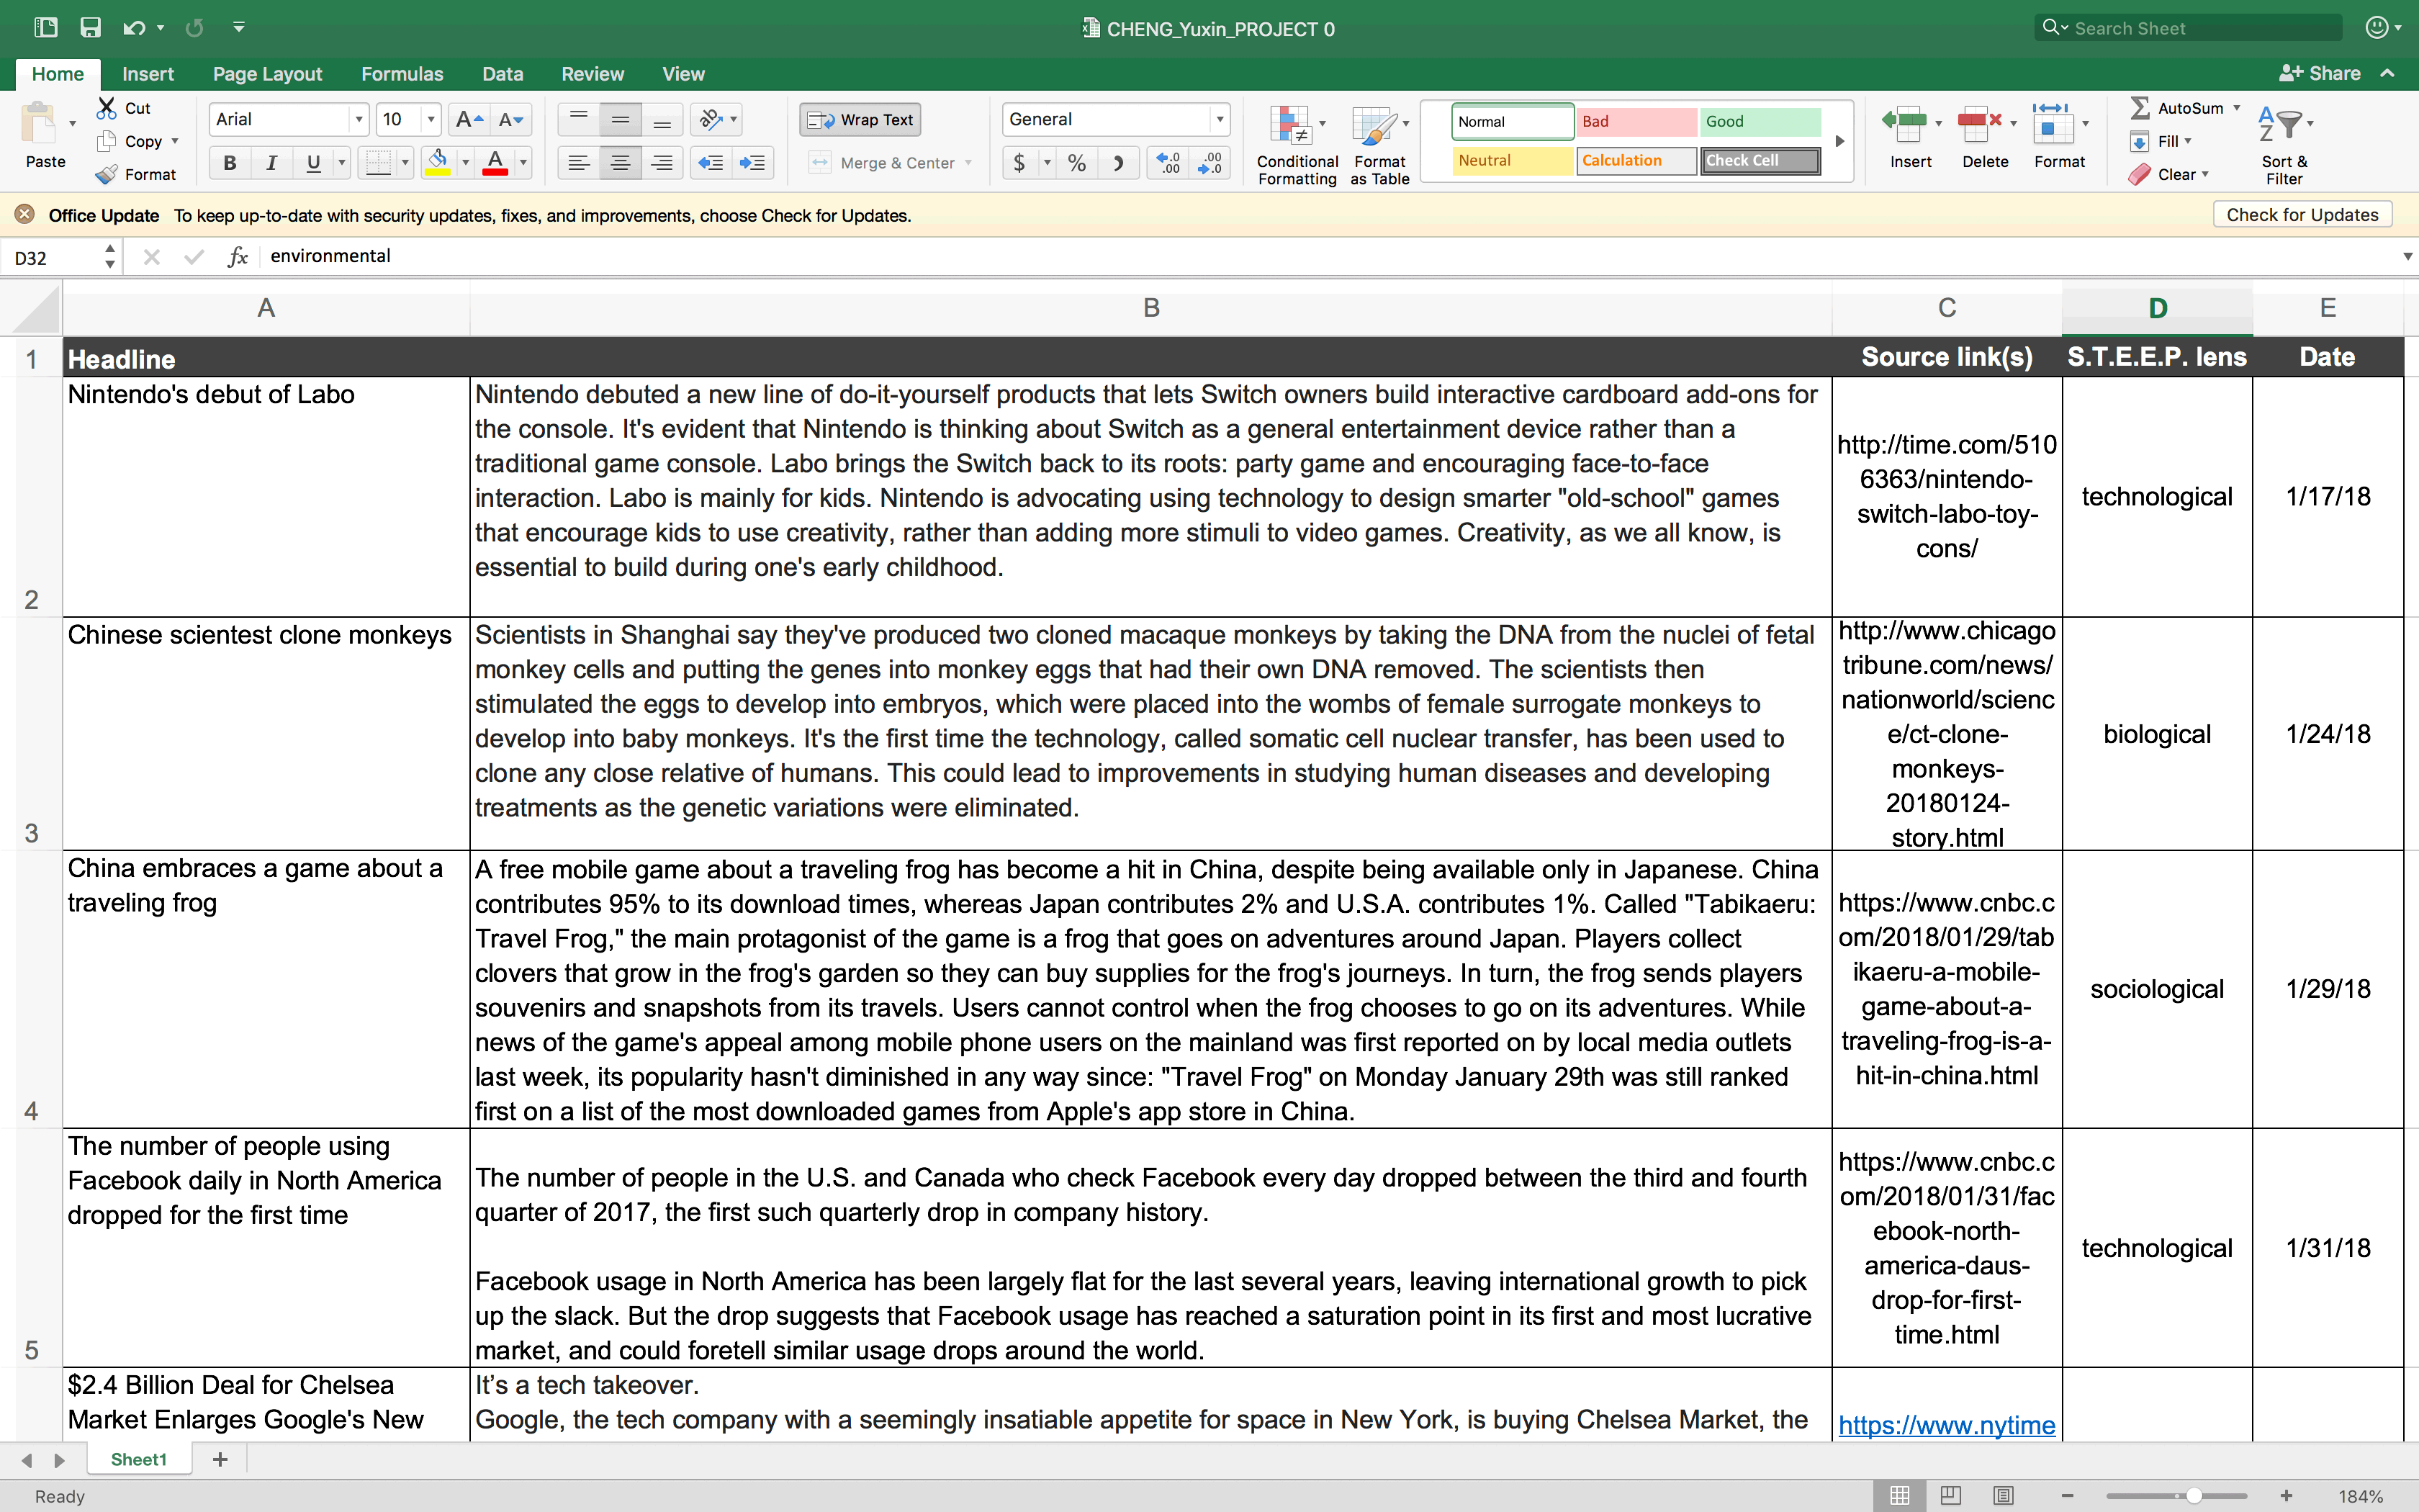Toggle Italic formatting button
This screenshot has height=1512, width=2419.
click(271, 163)
